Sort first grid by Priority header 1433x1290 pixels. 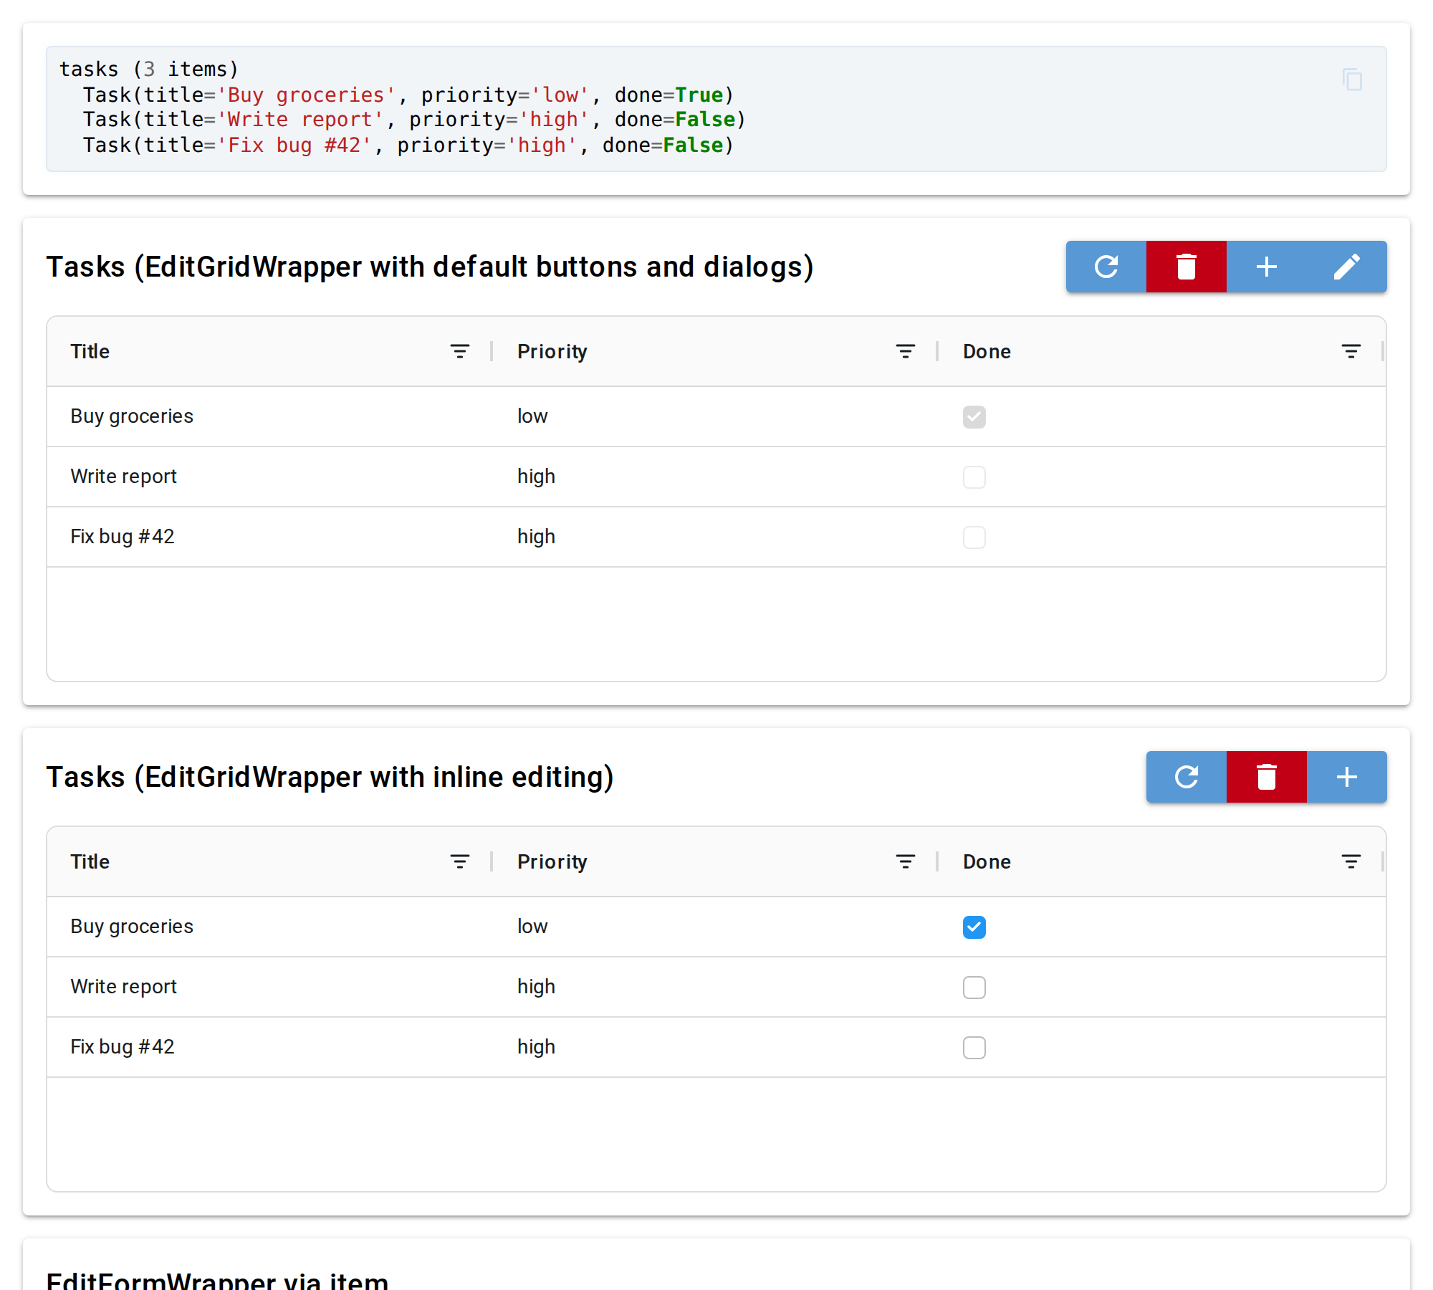[552, 351]
